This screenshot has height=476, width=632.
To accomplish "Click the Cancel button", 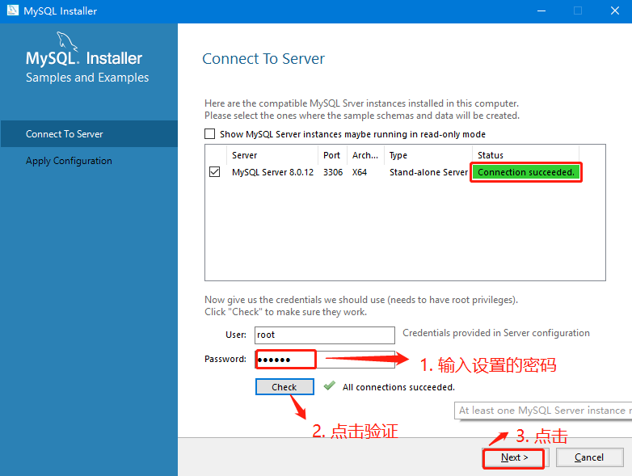I will pos(589,457).
